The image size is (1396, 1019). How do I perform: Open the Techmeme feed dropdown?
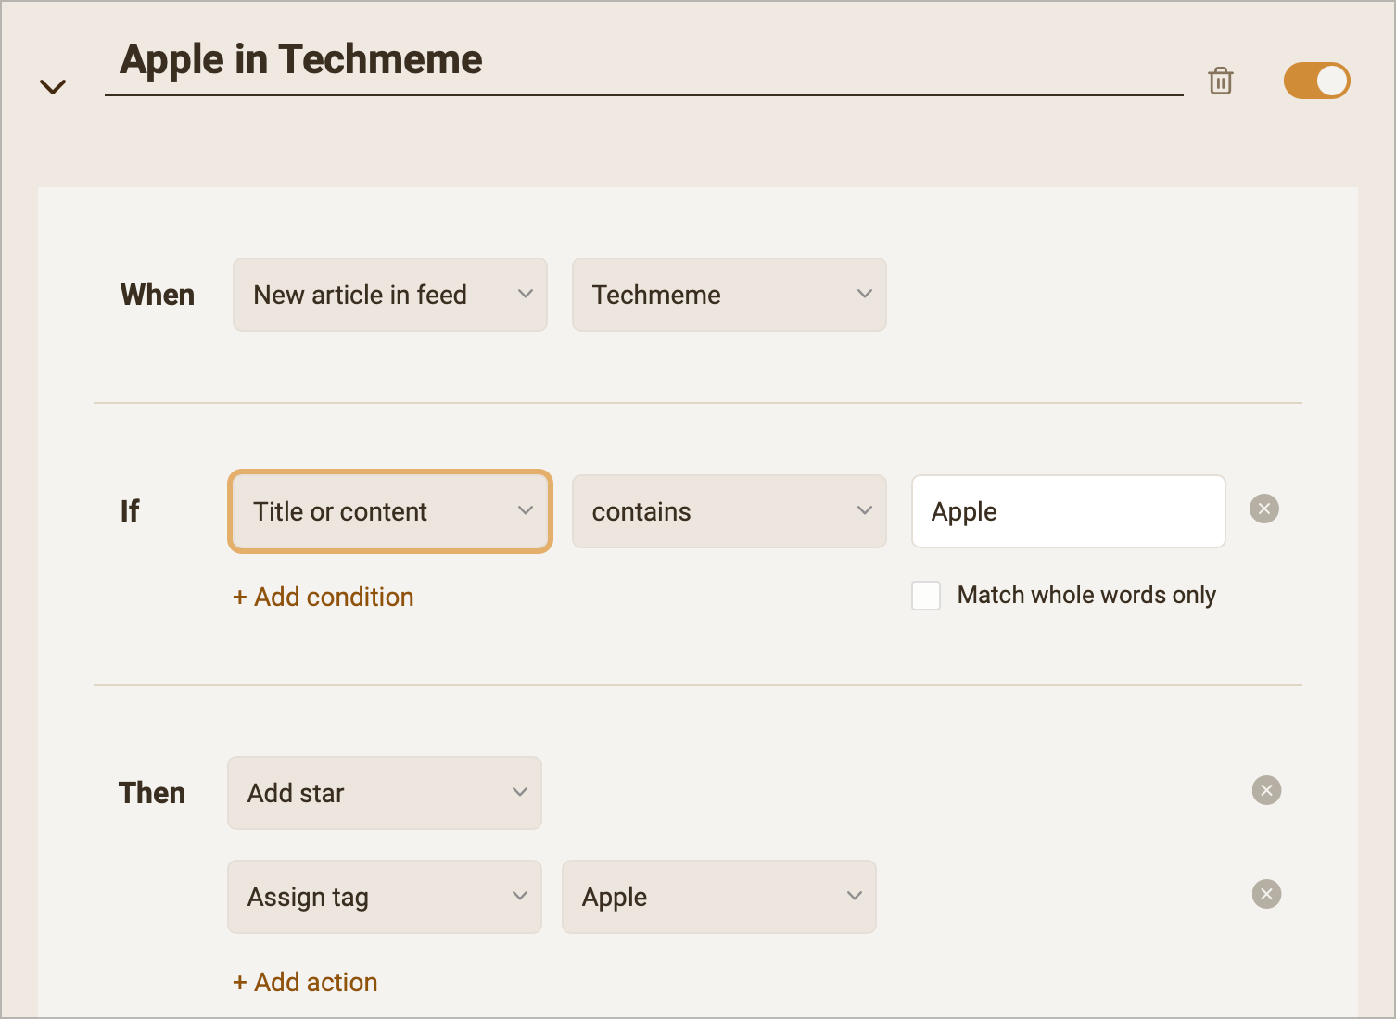click(x=729, y=295)
